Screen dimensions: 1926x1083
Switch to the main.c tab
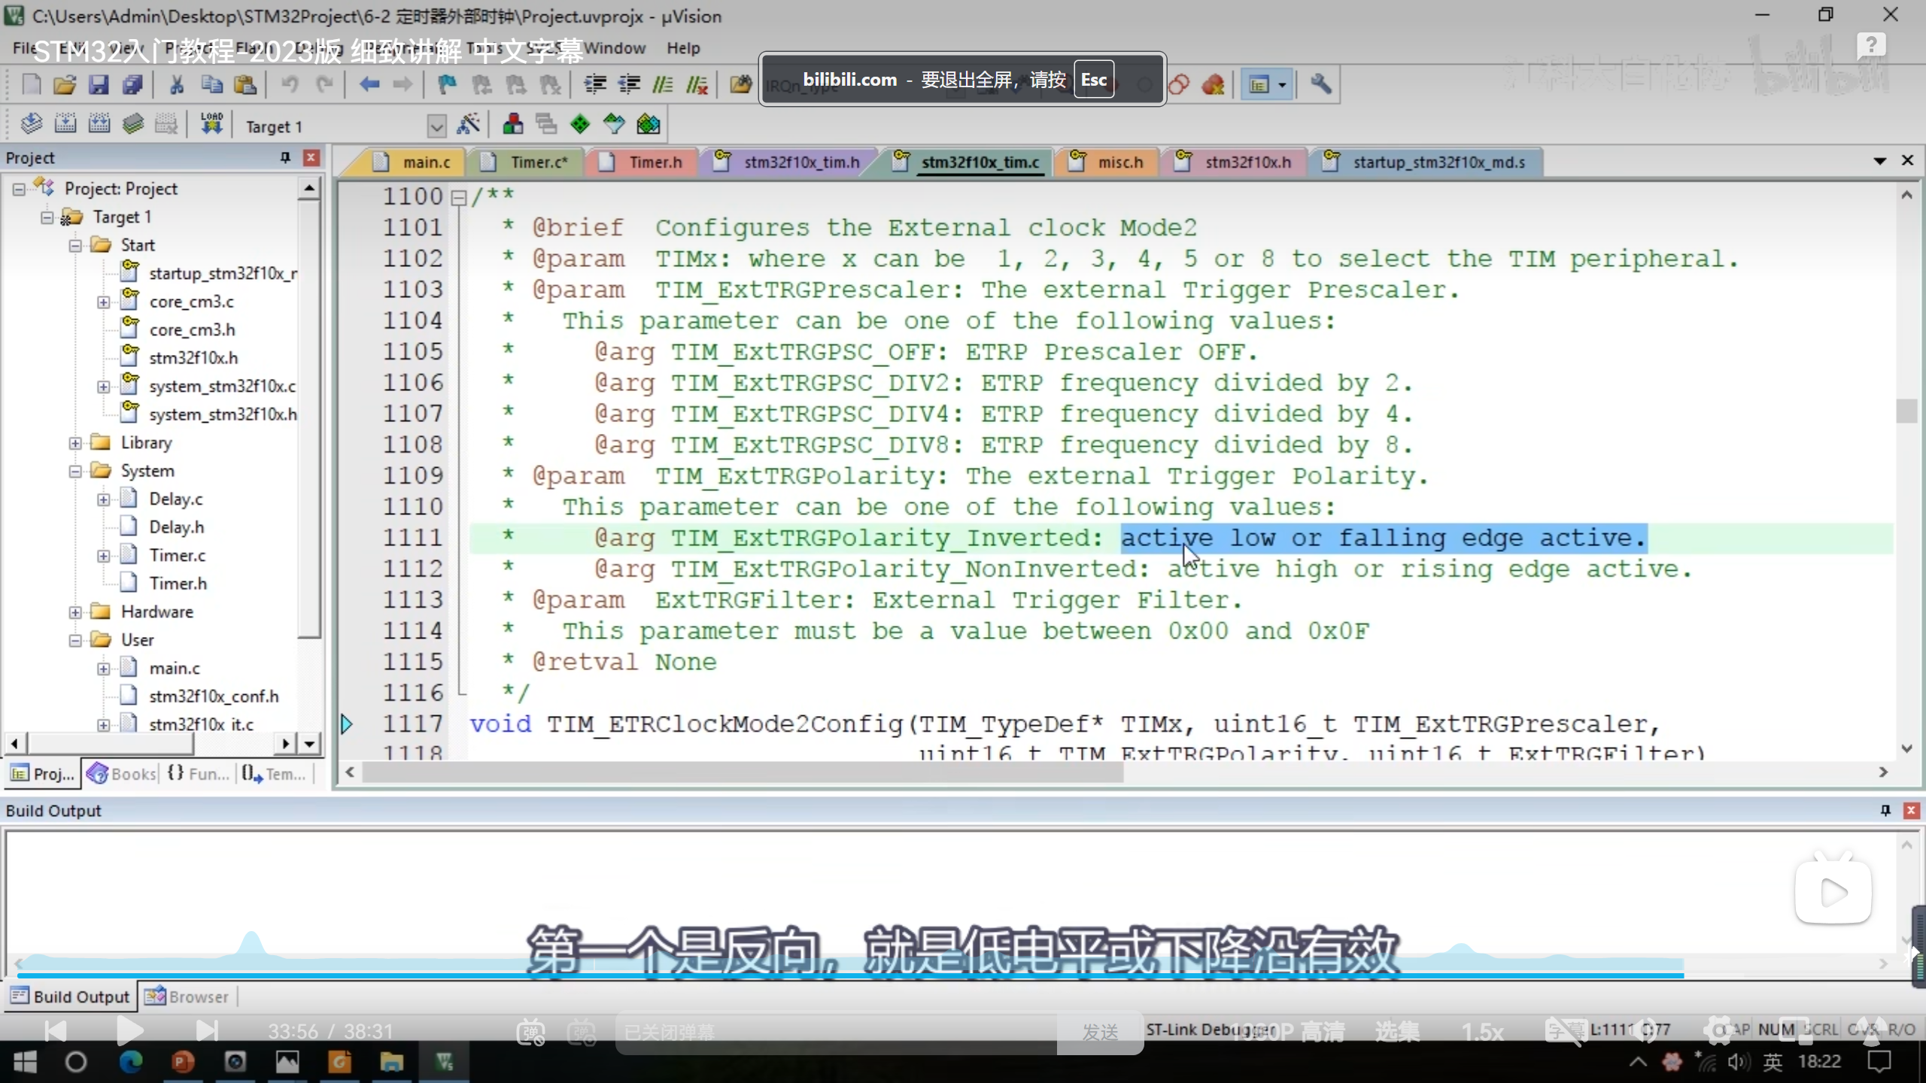click(x=425, y=162)
